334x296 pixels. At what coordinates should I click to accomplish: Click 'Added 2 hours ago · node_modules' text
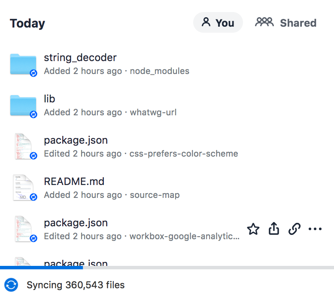click(x=116, y=71)
